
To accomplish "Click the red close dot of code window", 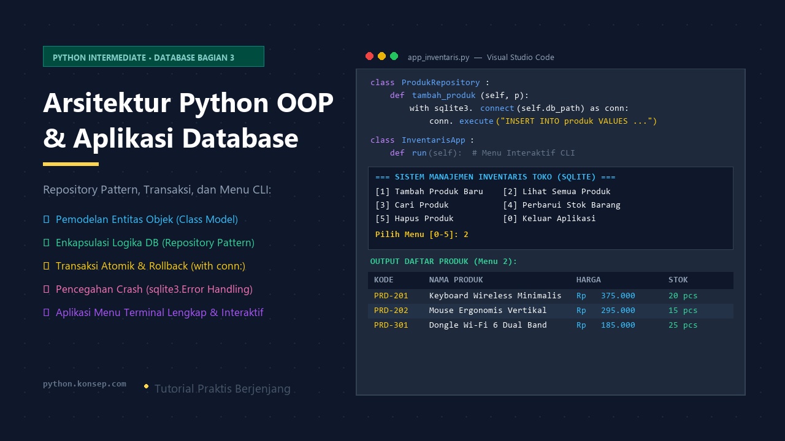I will [x=369, y=56].
